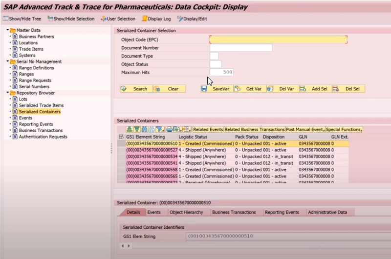Open the Layout settings grid icon

[x=186, y=129]
